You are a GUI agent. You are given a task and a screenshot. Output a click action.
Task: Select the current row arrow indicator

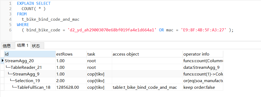2,61
